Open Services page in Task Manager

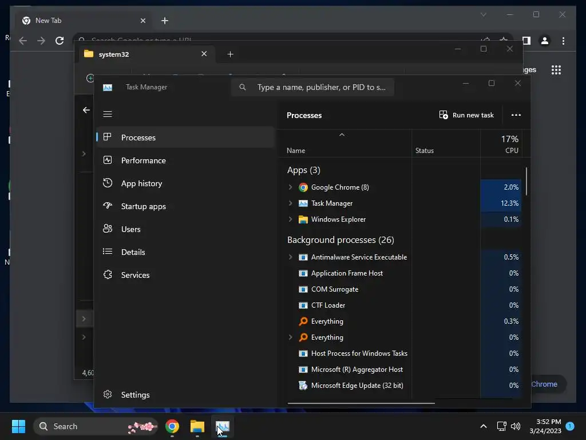coord(135,275)
